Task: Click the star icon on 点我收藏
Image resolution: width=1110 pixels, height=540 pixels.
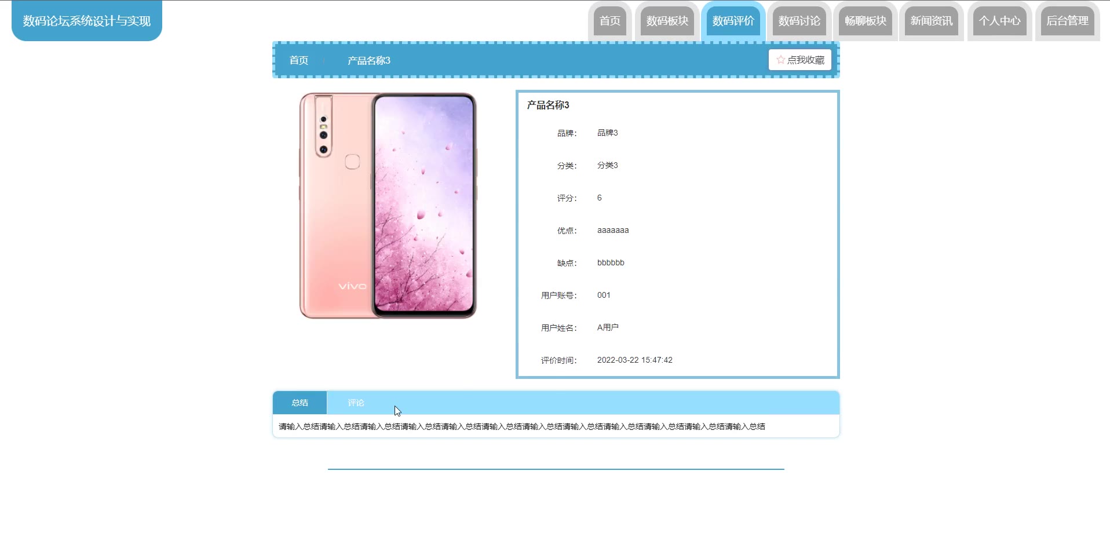Action: [x=780, y=60]
